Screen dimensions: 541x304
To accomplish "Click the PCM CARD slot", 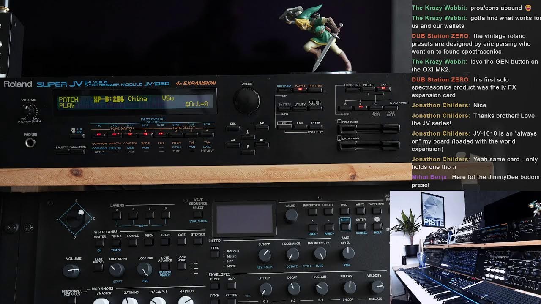I will 369,129.
